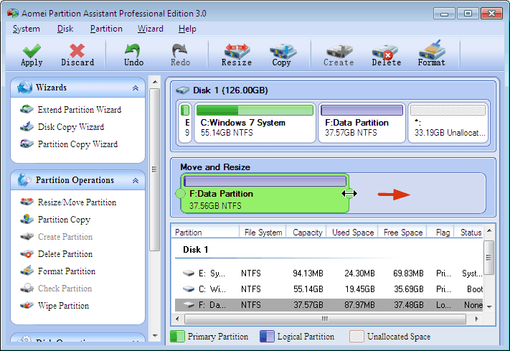
Task: Open the Help menu
Action: pos(187,29)
